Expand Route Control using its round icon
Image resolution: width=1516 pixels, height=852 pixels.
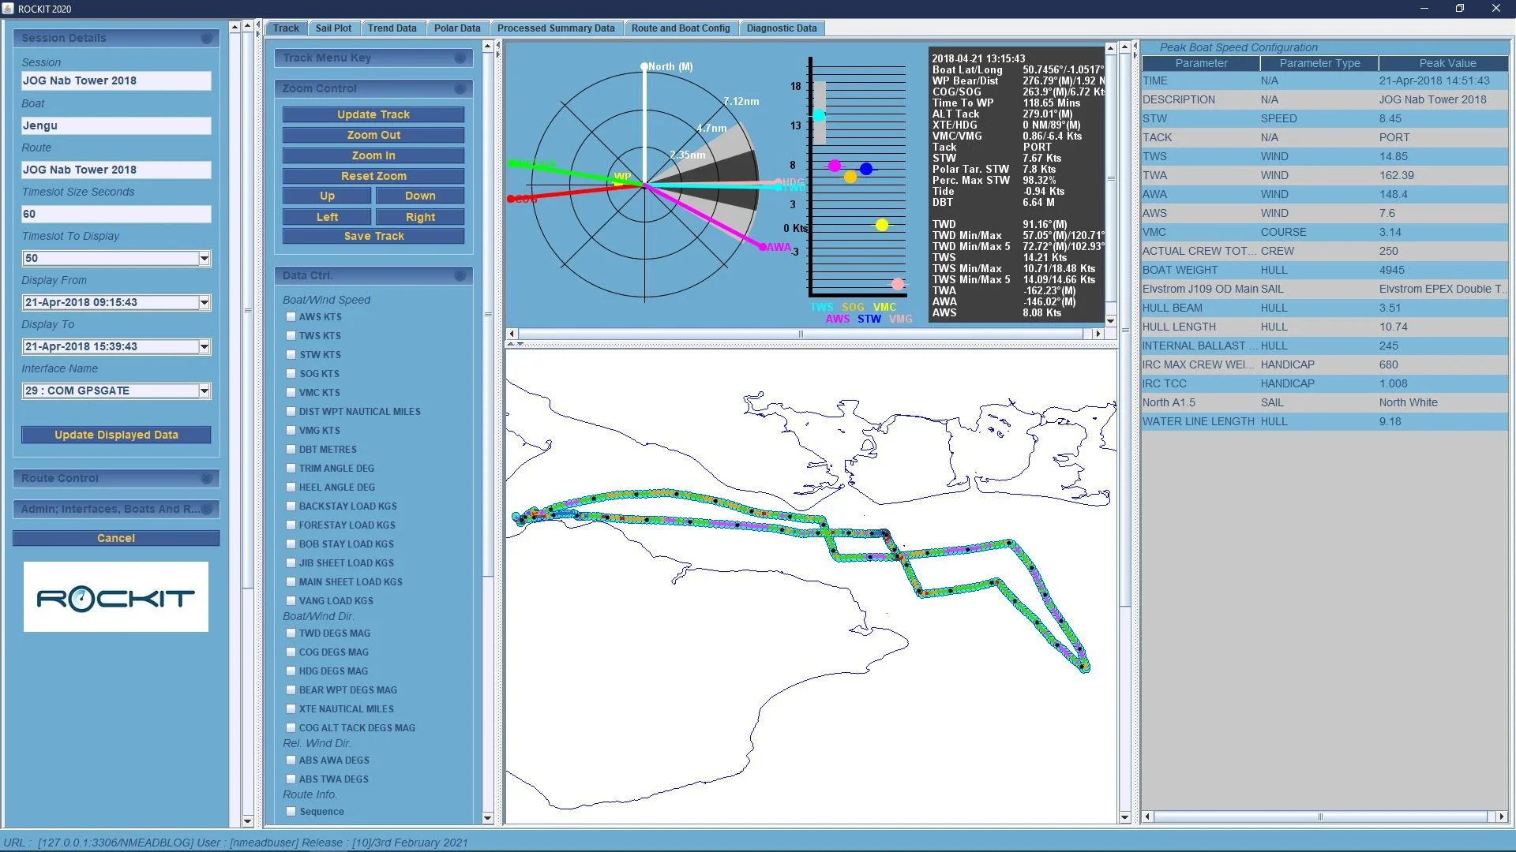(206, 478)
